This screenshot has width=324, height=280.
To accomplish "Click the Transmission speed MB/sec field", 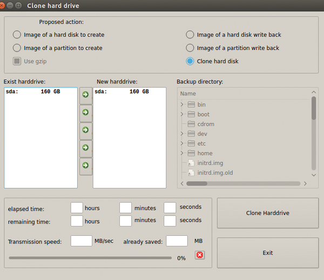I will pos(82,241).
